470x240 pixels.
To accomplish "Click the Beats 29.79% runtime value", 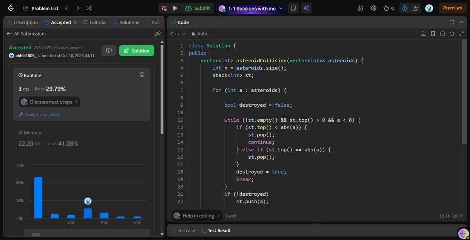I will [50, 89].
